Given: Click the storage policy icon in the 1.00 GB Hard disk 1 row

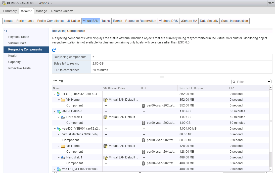Looking at the screenshot, I should (106, 117).
